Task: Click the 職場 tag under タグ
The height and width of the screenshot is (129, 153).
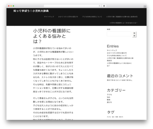Action: pyautogui.click(x=117, y=117)
